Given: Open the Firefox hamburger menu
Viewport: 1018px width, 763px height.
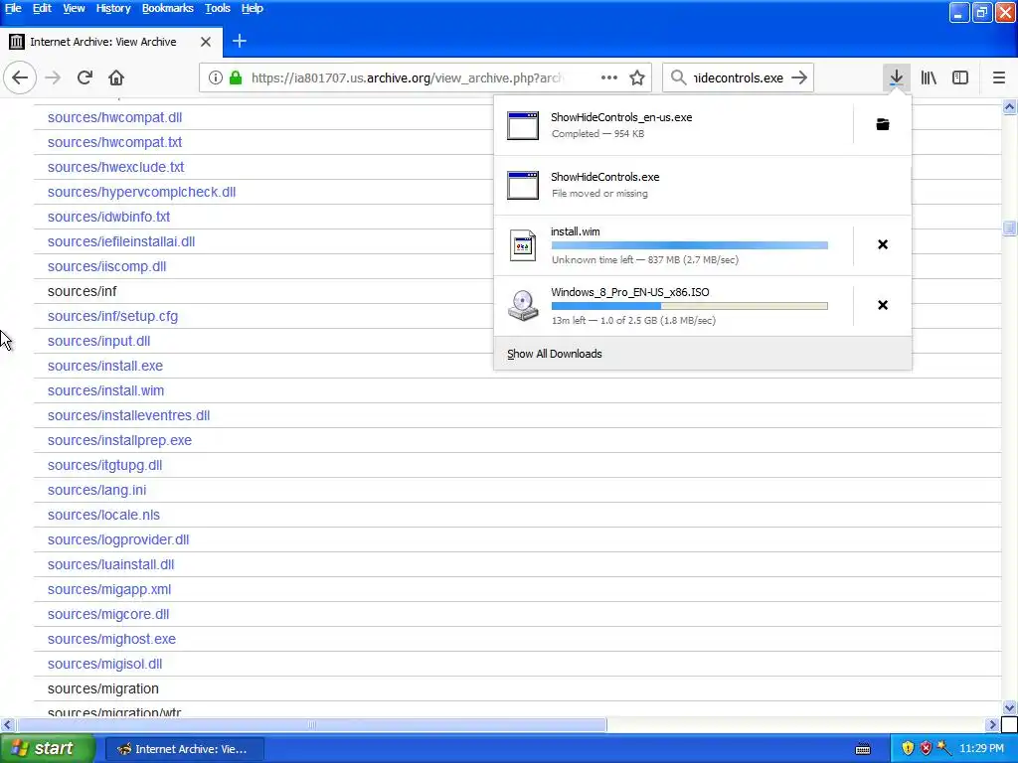Looking at the screenshot, I should point(999,77).
